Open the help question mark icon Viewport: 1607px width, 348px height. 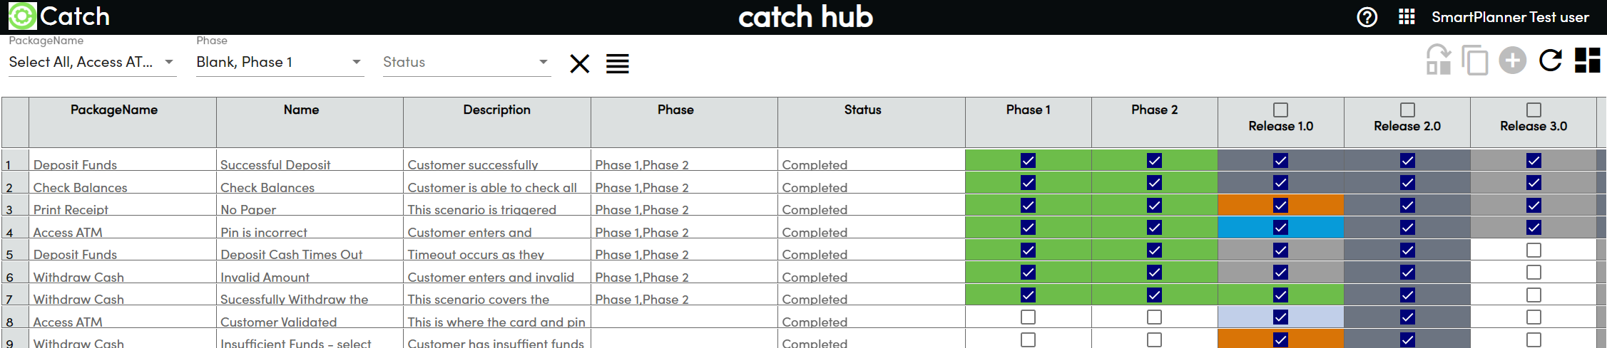[x=1367, y=17]
